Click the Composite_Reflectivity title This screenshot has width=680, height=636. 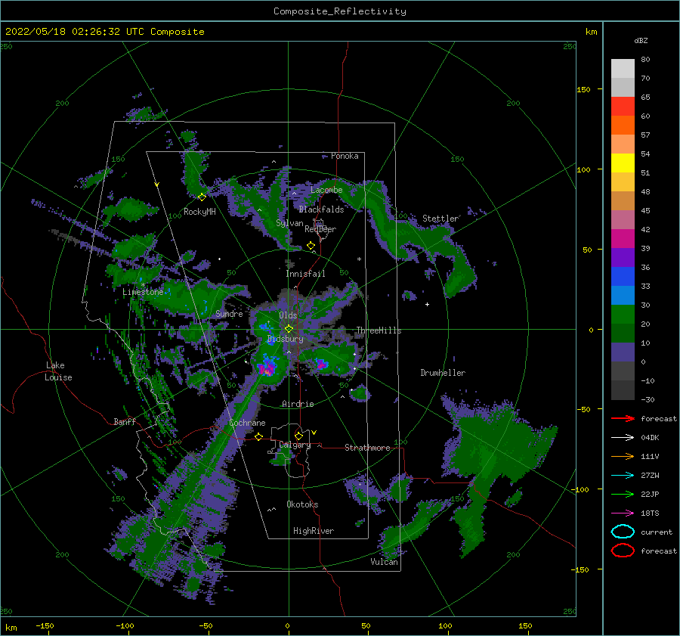(x=340, y=11)
